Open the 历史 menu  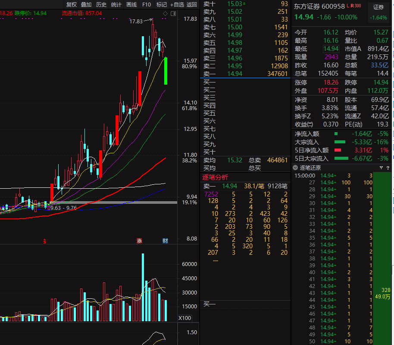point(101,4)
